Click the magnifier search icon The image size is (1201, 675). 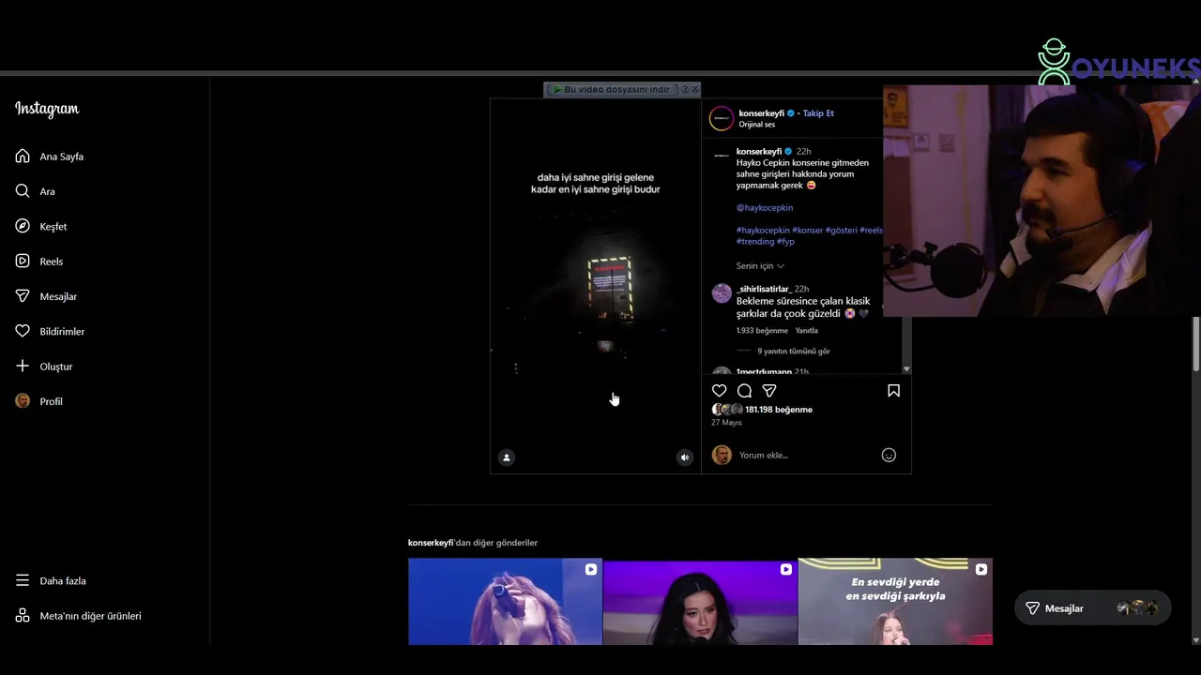(x=23, y=191)
